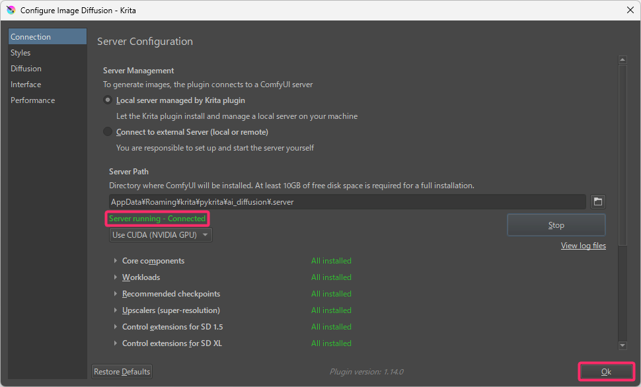Switch to the Styles page
This screenshot has width=641, height=387.
(48, 52)
